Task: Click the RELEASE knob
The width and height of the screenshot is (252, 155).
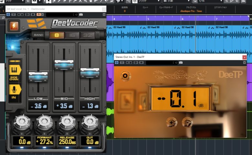Action: (67, 123)
